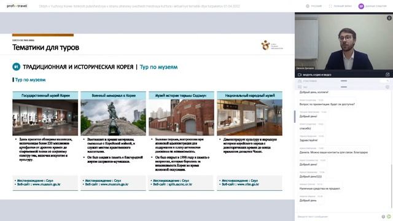393x221 pixels.
Task: Click the chat panel vertical scrollbar
Action: click(392, 186)
